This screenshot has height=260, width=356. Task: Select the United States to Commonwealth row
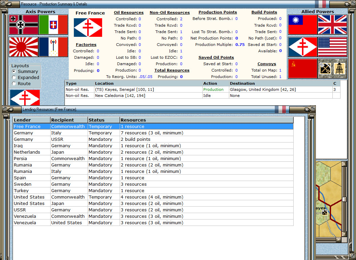(x=153, y=197)
